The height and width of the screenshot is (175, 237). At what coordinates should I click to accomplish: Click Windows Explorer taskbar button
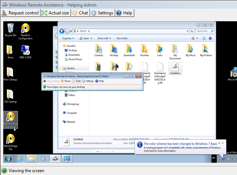coord(32,159)
